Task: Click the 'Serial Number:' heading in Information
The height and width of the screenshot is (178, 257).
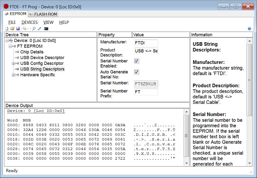Action: pos(209,115)
